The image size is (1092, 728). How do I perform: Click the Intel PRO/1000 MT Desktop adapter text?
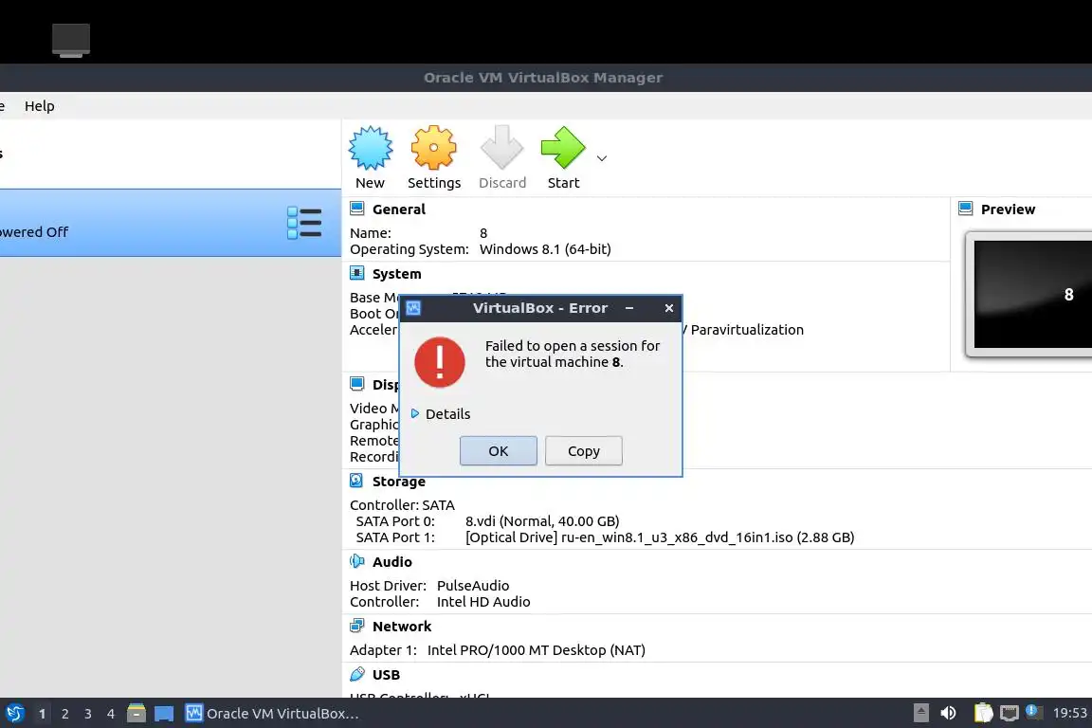(x=537, y=650)
